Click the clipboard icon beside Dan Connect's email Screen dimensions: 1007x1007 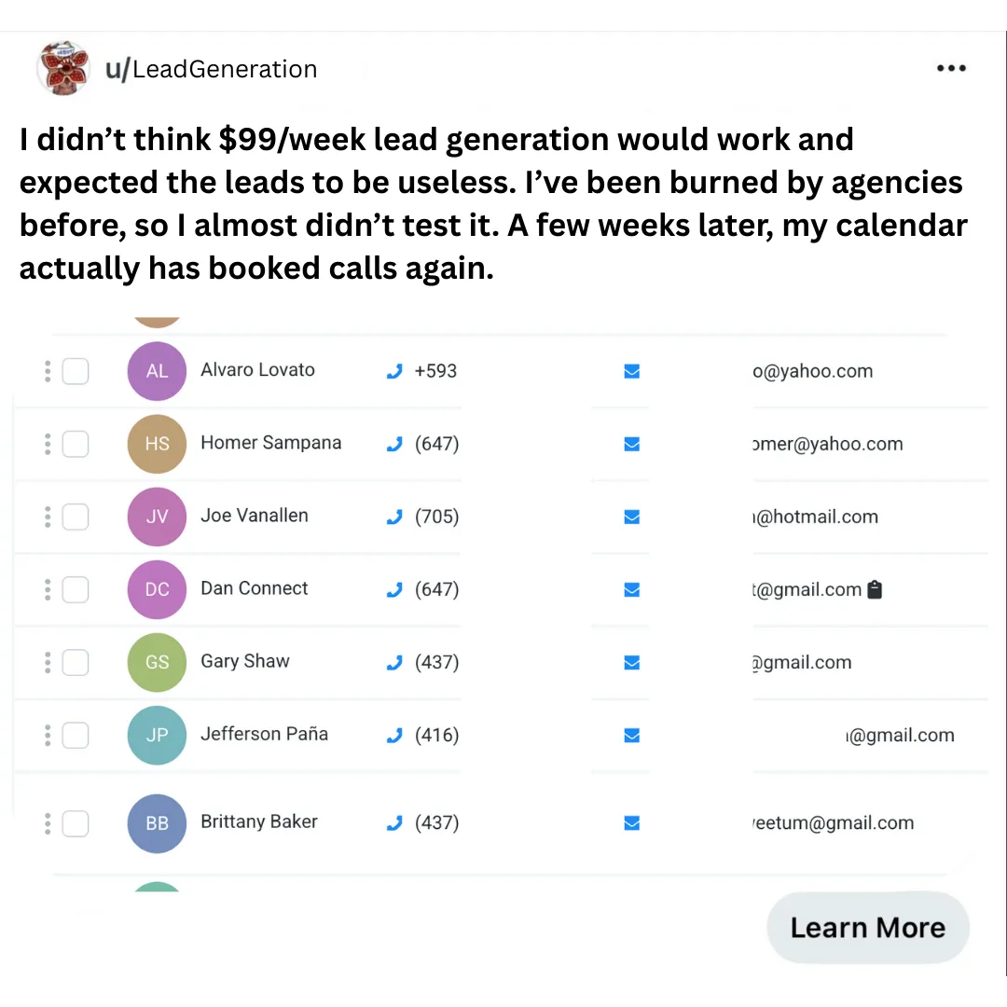pyautogui.click(x=874, y=589)
